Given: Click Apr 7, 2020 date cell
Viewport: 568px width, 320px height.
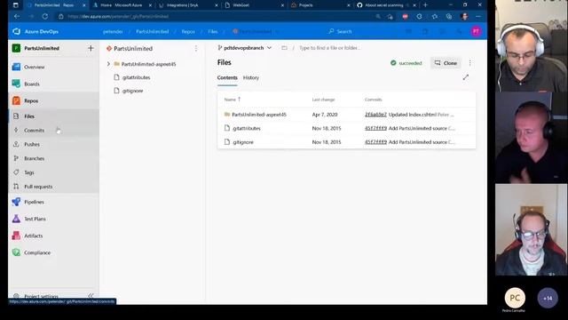Looking at the screenshot, I should [x=325, y=115].
